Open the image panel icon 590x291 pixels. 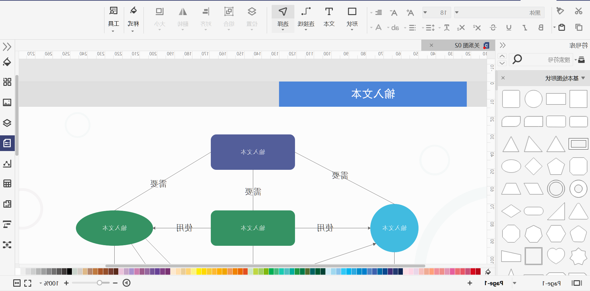tap(7, 102)
